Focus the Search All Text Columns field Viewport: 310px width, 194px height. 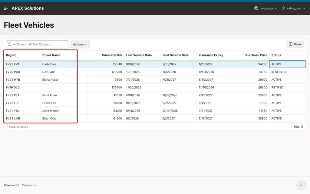pyautogui.click(x=42, y=44)
